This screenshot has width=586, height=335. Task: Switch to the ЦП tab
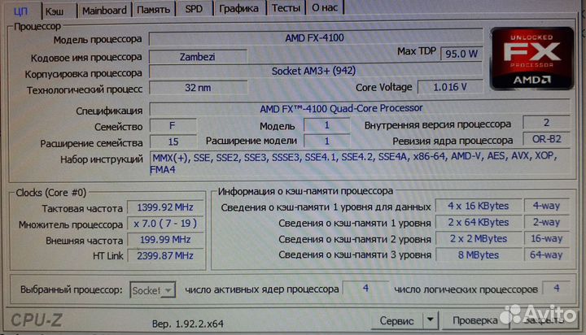pos(22,11)
